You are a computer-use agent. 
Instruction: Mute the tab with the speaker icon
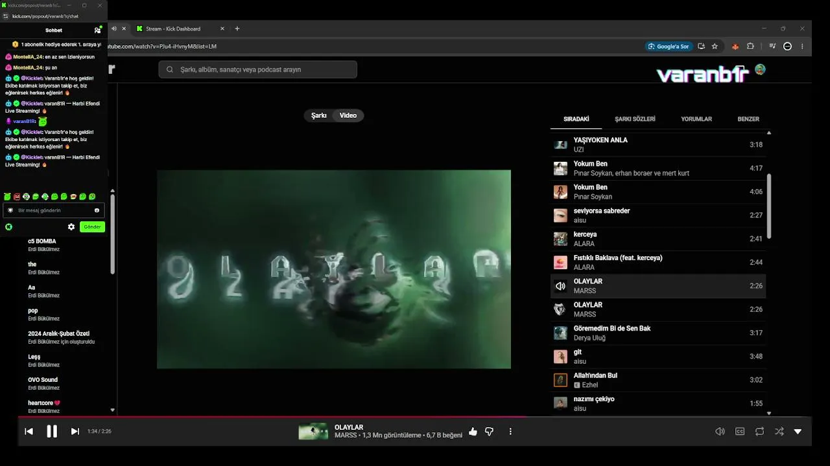[114, 28]
